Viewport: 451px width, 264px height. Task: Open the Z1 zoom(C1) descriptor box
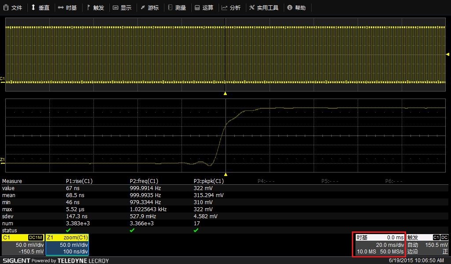[67, 245]
